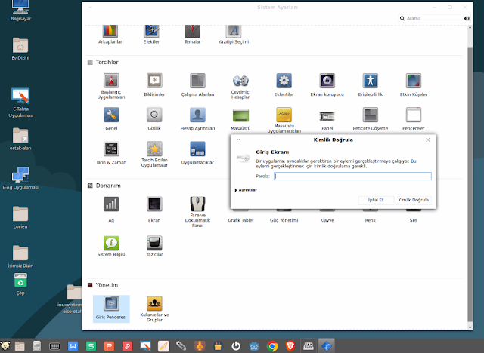The width and height of the screenshot is (484, 353).
Task: Launch Google Chrome from taskbar
Action: click(x=272, y=346)
